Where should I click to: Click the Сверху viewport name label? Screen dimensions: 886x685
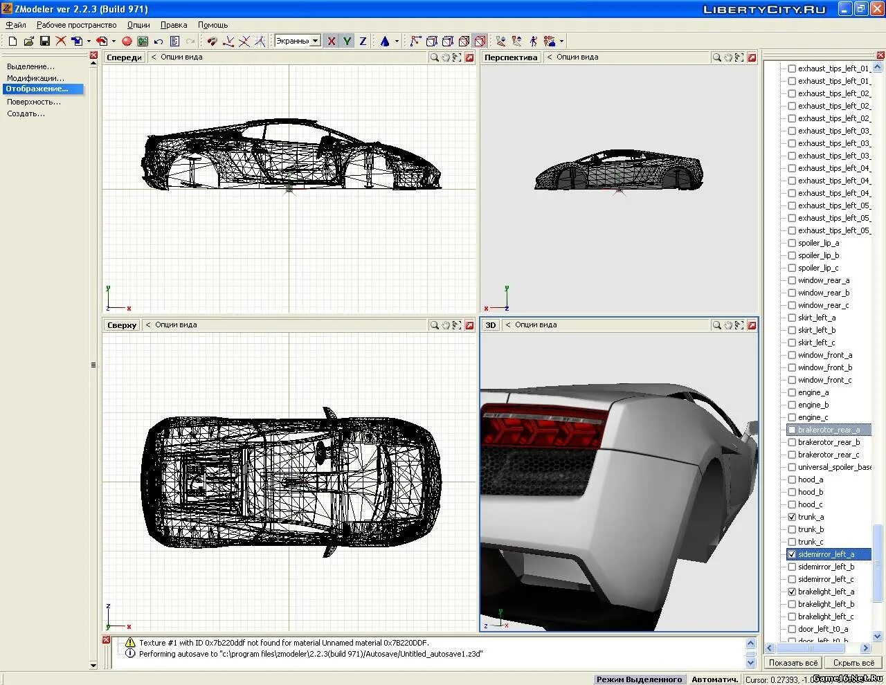(122, 325)
